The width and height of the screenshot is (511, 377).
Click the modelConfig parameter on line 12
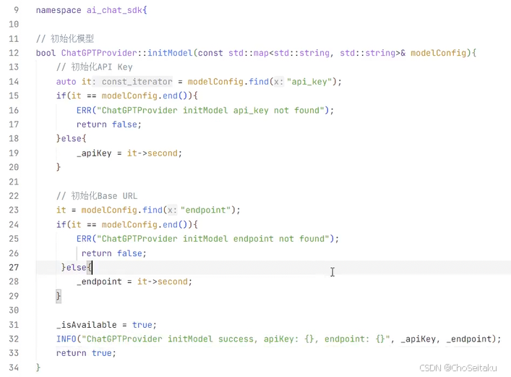tap(438, 53)
